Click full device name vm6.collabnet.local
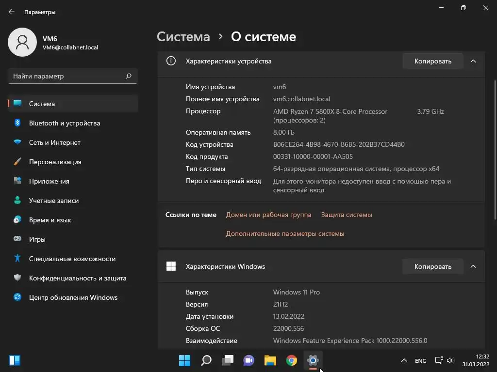Viewport: 497px width, 372px height. [301, 99]
